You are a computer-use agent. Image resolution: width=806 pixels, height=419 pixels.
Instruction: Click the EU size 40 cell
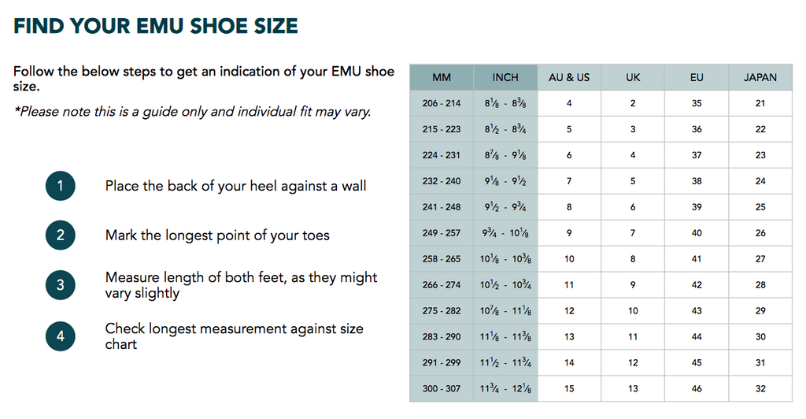coord(697,233)
